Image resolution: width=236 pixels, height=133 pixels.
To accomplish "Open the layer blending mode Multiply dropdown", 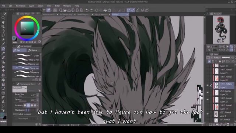I will point(217,58).
